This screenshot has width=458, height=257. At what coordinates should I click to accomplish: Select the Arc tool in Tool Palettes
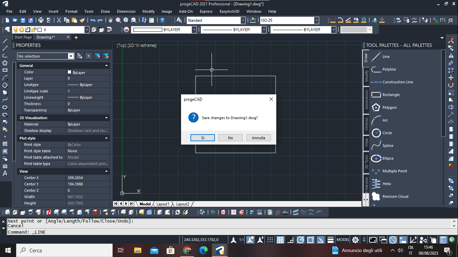380,120
